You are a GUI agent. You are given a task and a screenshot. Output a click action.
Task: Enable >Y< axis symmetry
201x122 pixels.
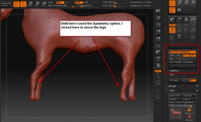[x=179, y=55]
